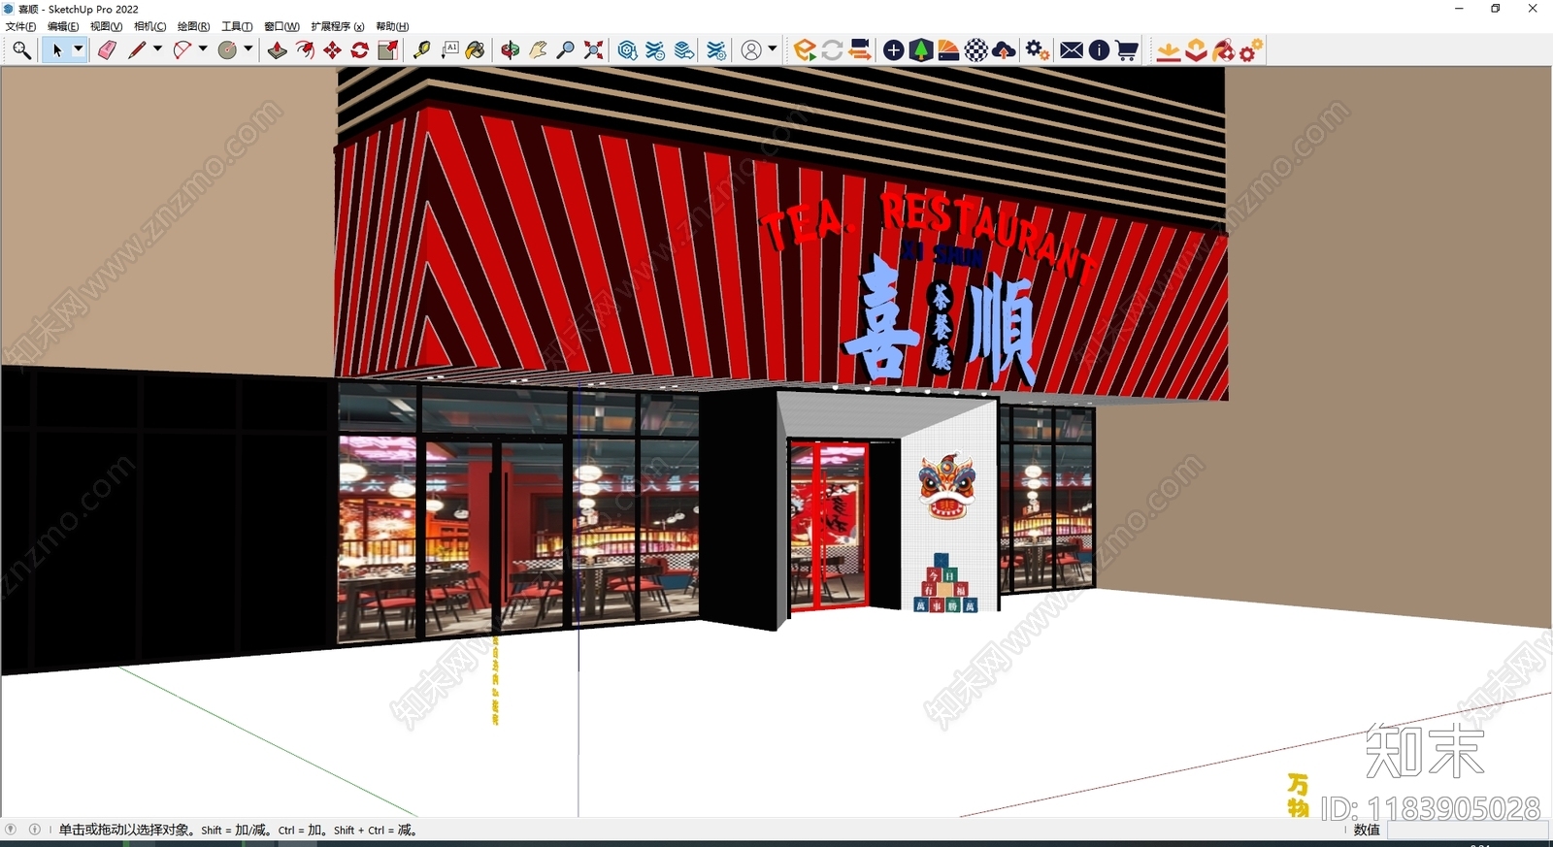Open Extension Manager icon

(716, 50)
